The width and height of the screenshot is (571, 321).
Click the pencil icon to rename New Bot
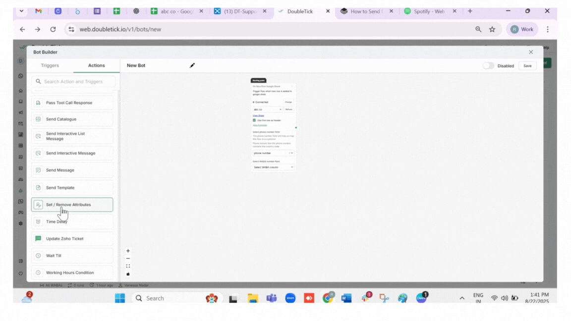pos(192,65)
